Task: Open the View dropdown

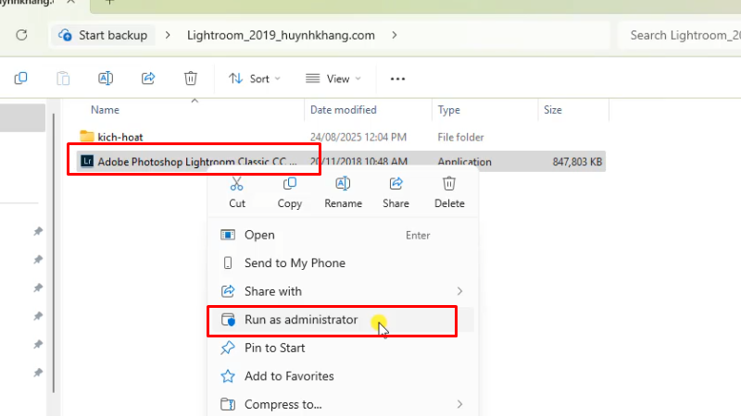Action: [333, 79]
